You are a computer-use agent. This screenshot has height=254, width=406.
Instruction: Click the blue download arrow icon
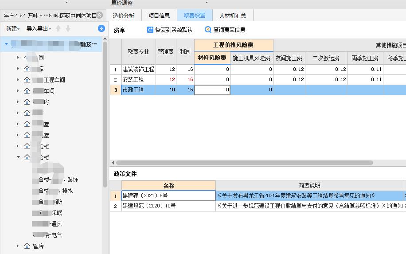click(101, 28)
